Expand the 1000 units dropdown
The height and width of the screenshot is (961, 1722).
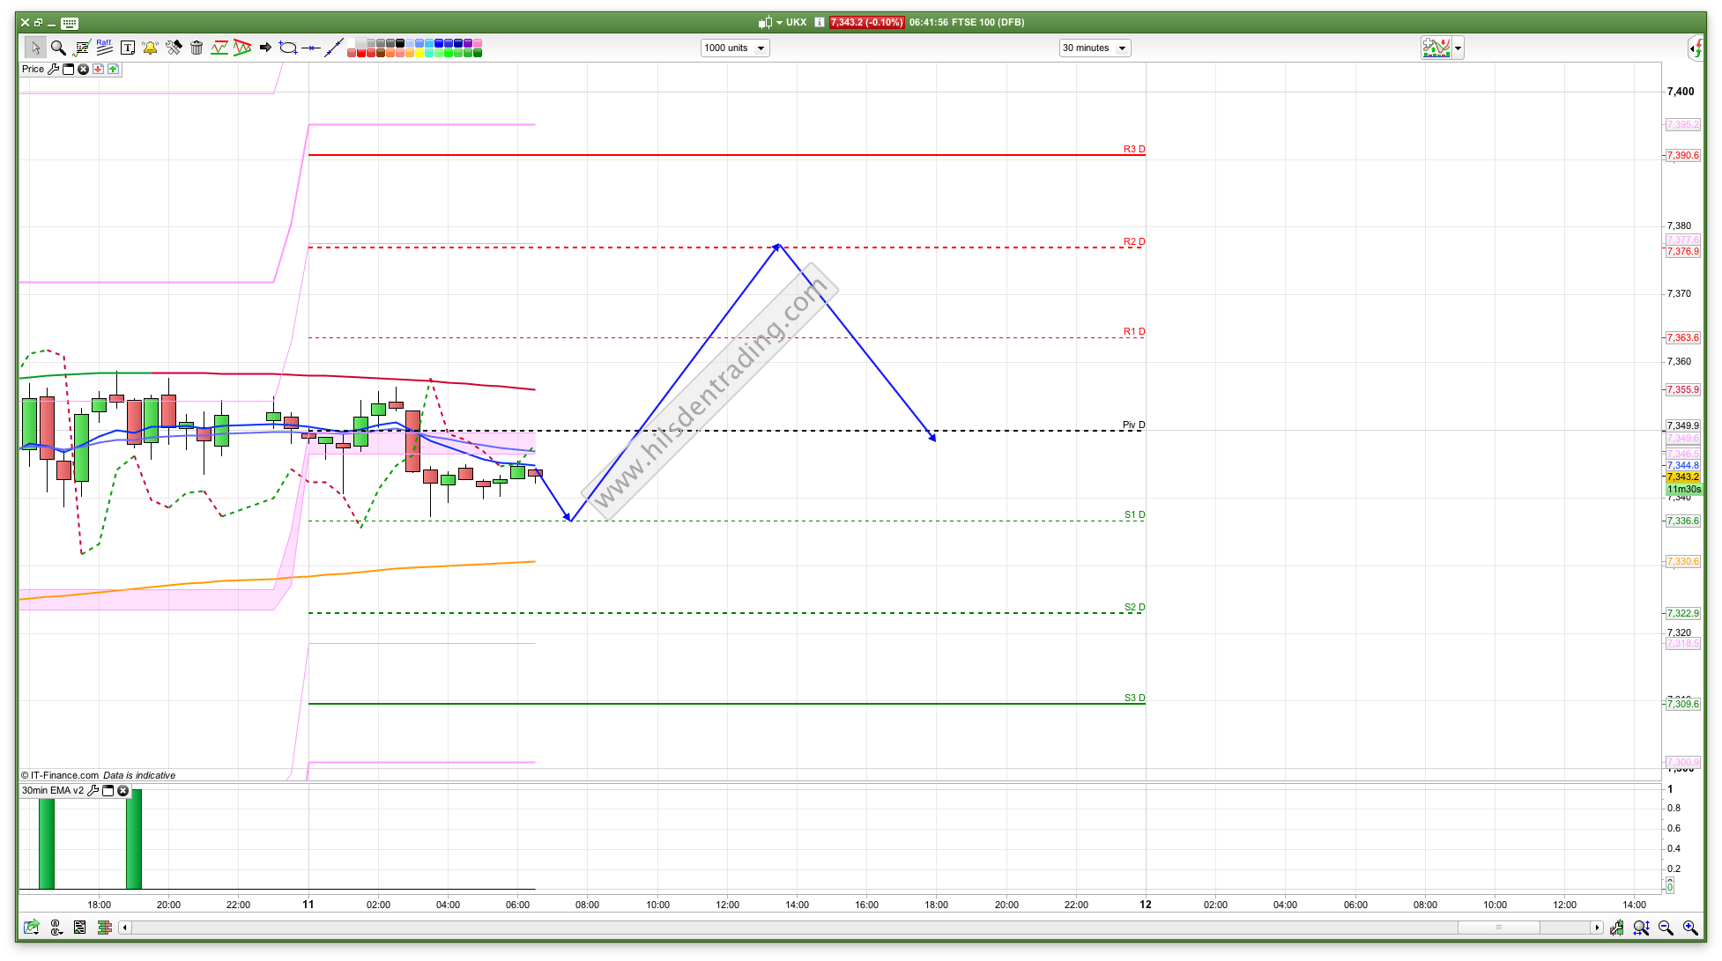click(761, 48)
